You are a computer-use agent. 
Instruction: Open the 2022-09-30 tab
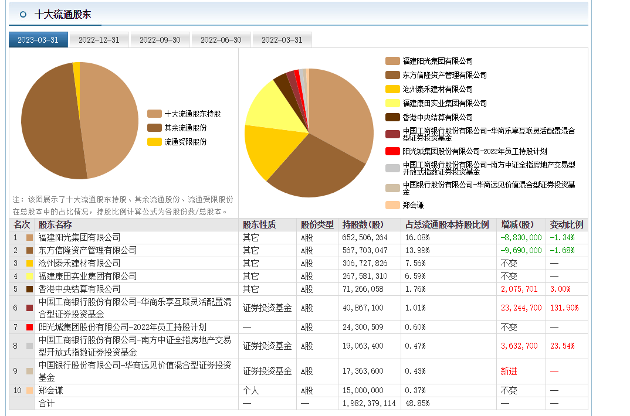[x=160, y=39]
